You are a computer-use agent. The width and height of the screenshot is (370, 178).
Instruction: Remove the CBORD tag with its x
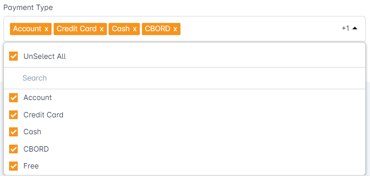pyautogui.click(x=175, y=29)
